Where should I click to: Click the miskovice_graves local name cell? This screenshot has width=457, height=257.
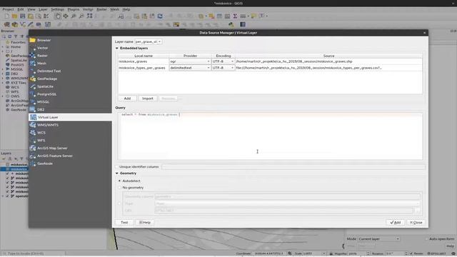click(144, 61)
